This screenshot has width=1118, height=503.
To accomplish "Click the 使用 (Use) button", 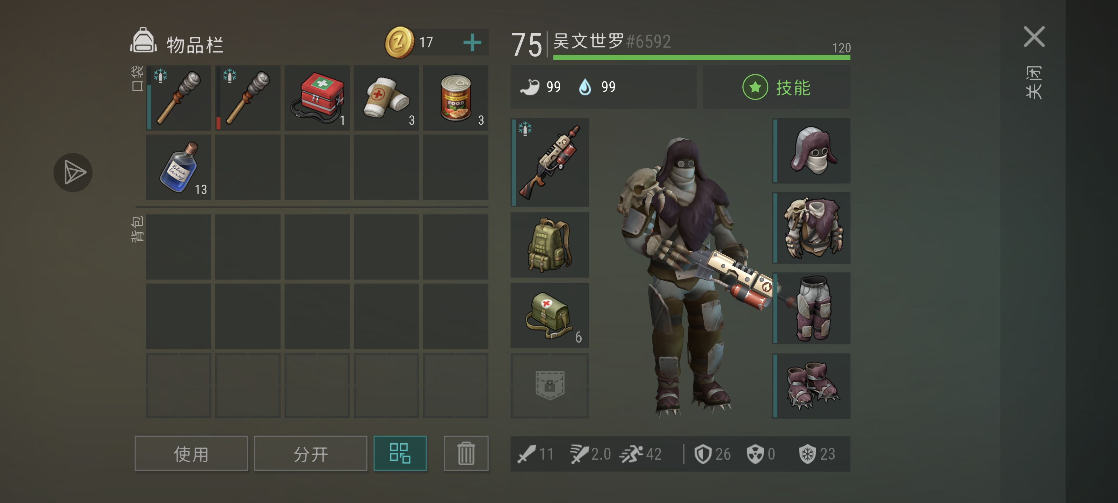I will [191, 453].
